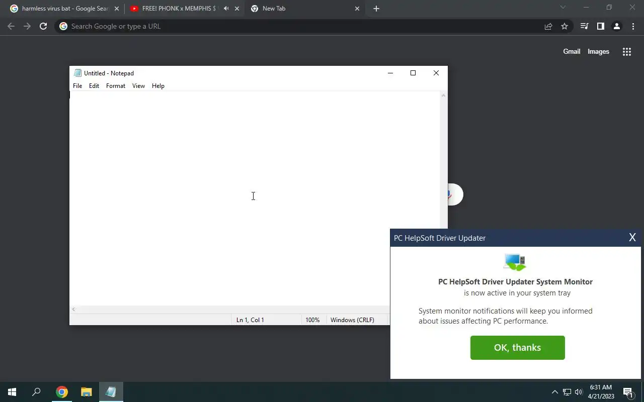The height and width of the screenshot is (402, 644).
Task: Open the Help menu in Notepad
Action: [x=158, y=86]
